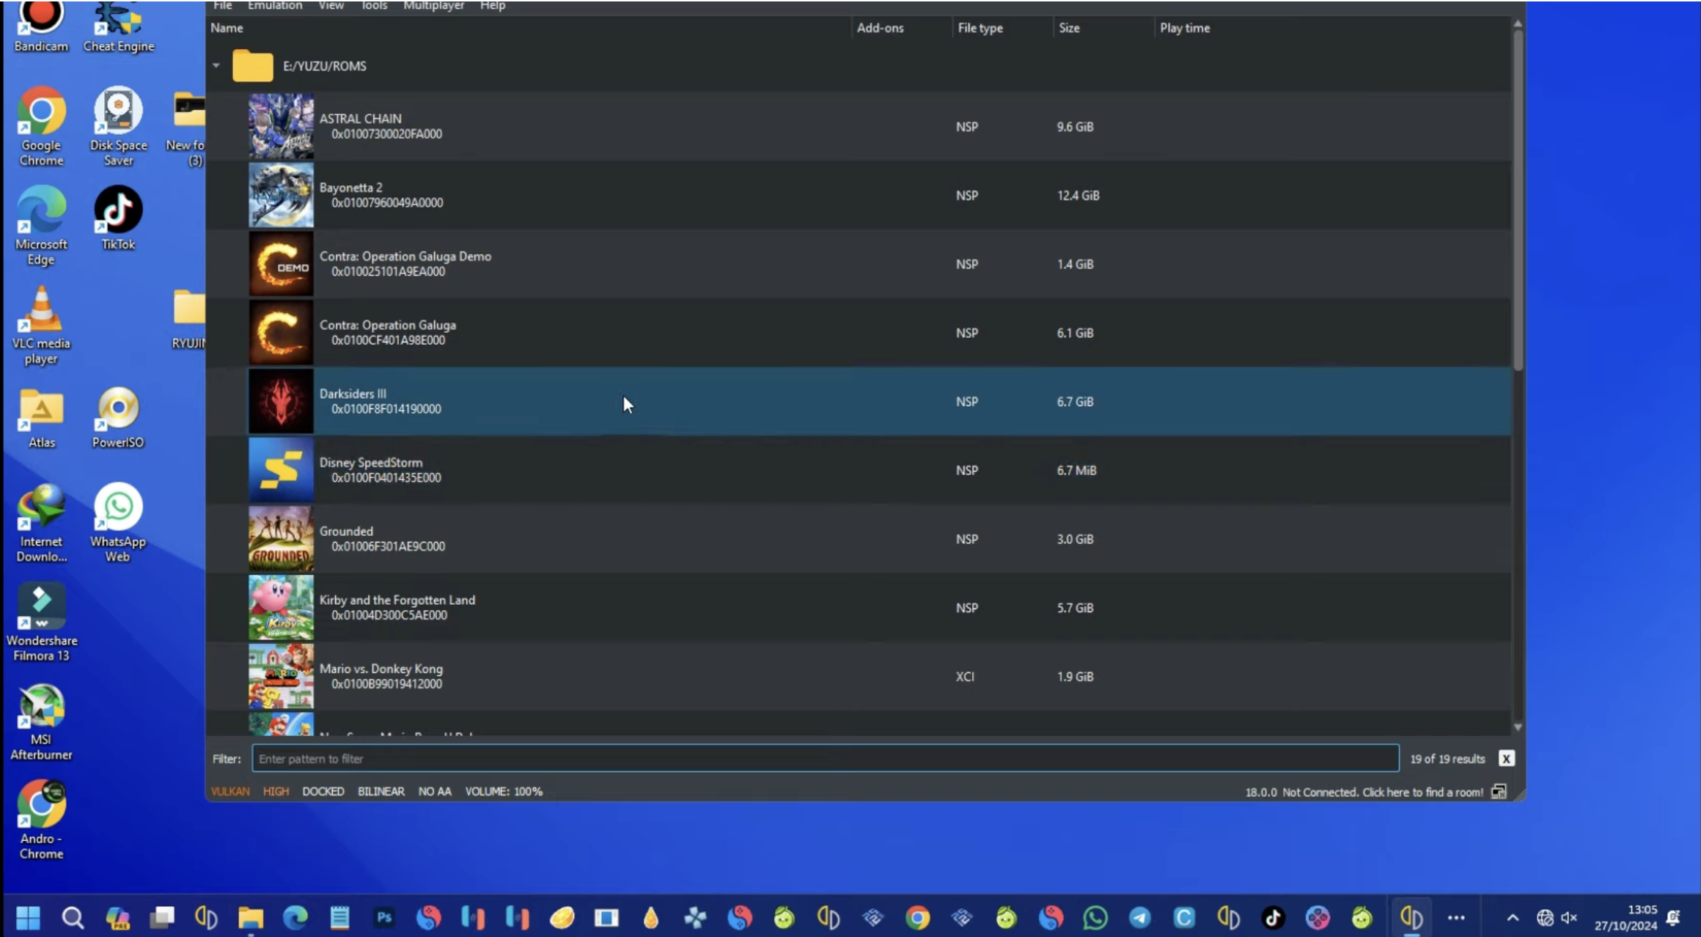
Task: Toggle DOCKED mode in status bar
Action: point(323,791)
